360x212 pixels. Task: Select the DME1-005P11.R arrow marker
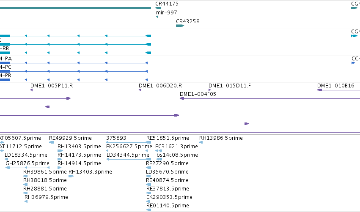tap(31, 90)
